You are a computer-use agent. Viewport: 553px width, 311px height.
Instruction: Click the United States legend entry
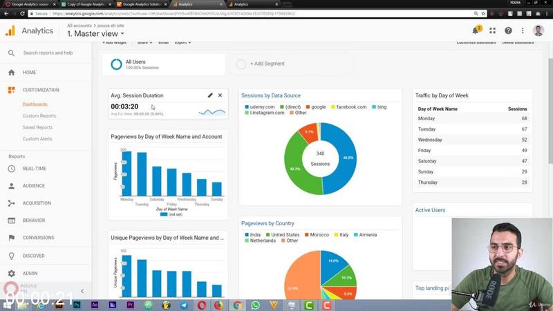pos(283,235)
